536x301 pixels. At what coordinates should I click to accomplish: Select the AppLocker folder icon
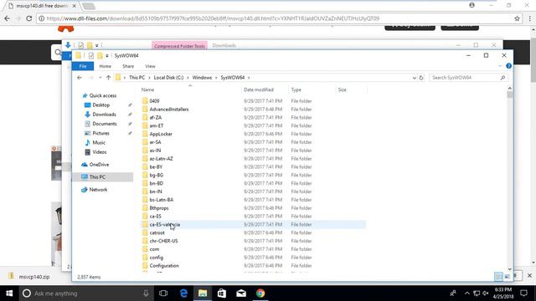145,134
